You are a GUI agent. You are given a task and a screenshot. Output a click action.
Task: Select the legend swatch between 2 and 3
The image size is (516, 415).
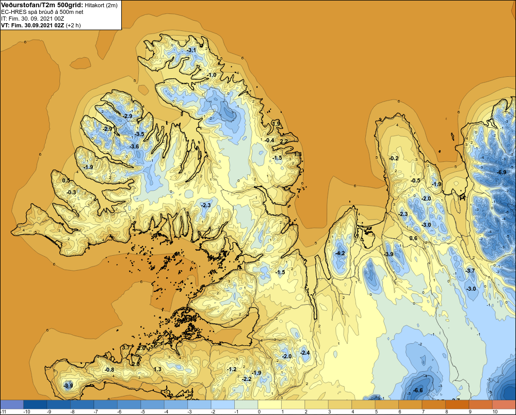point(317,404)
